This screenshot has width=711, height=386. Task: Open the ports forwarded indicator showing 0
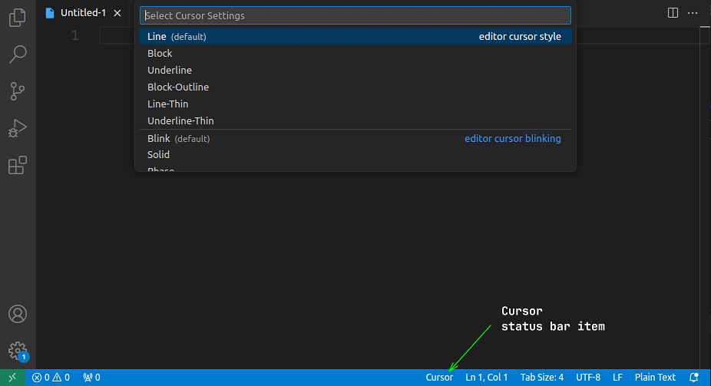coord(91,378)
